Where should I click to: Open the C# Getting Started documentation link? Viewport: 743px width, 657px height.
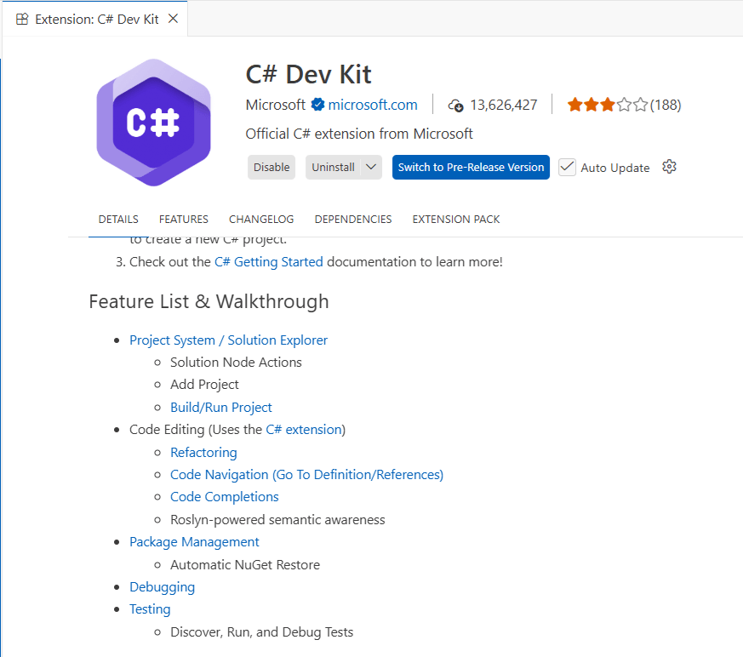click(268, 261)
